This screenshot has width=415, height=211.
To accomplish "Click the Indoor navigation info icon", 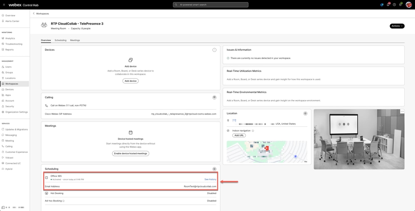I will (x=253, y=130).
